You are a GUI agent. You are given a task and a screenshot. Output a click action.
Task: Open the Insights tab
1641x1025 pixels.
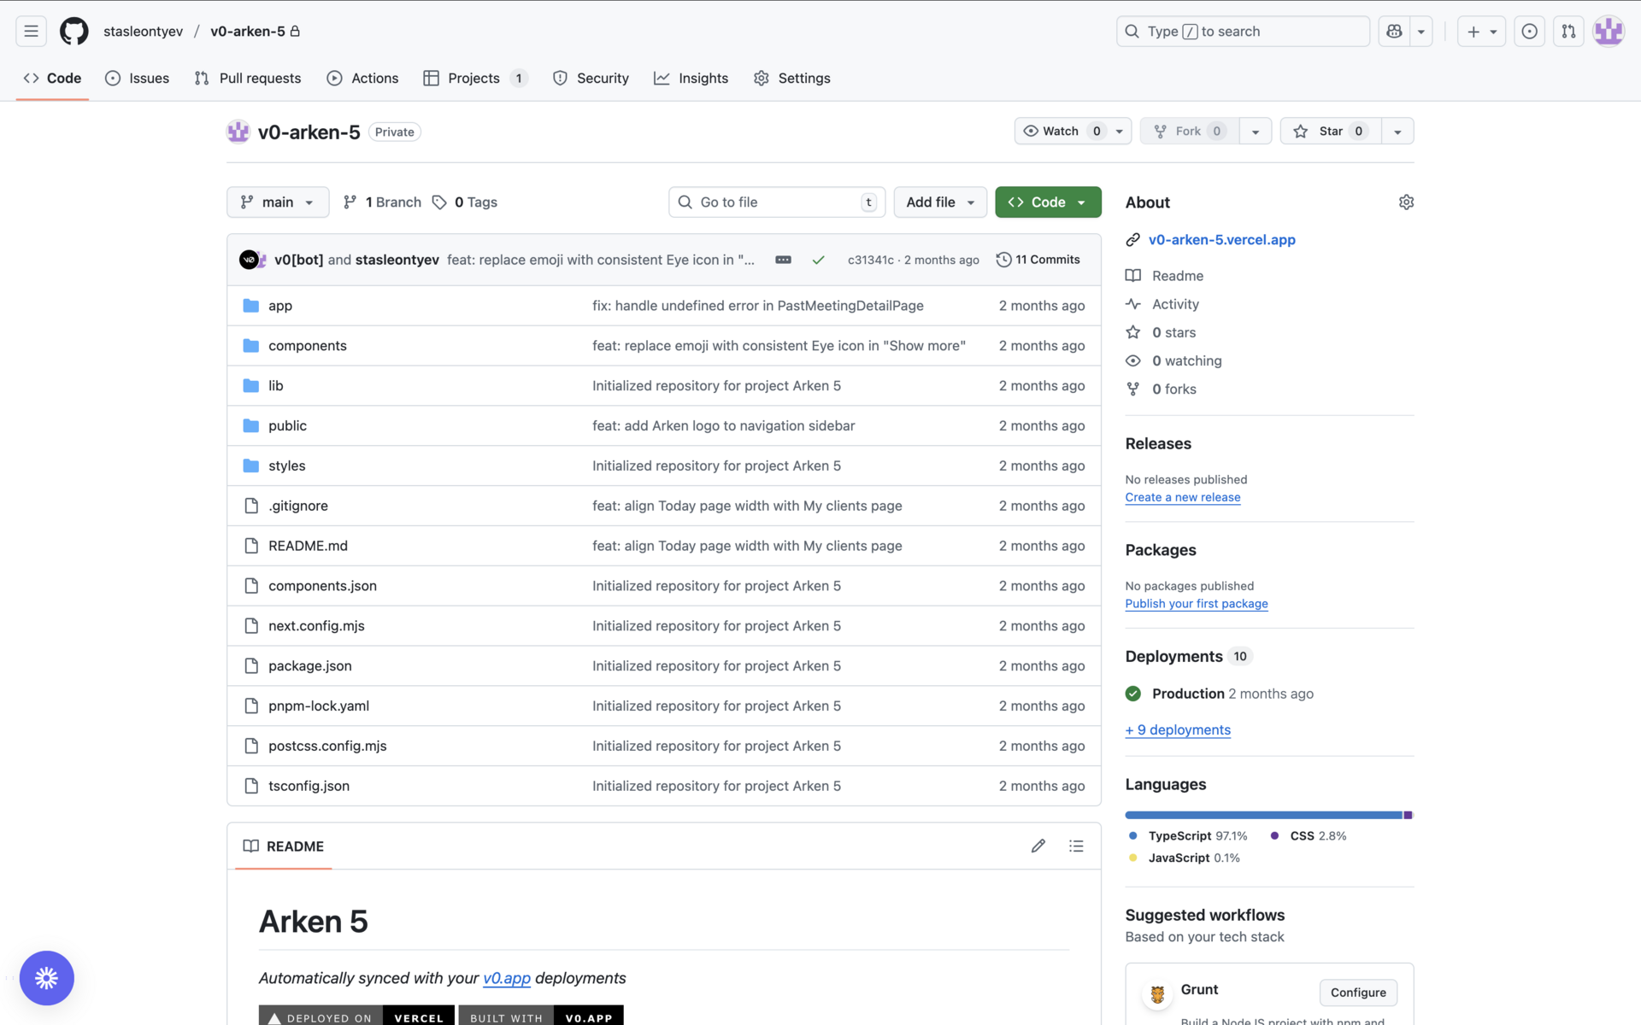pyautogui.click(x=691, y=78)
